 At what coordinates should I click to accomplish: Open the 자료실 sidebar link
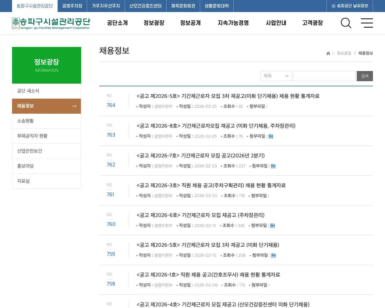point(23,181)
